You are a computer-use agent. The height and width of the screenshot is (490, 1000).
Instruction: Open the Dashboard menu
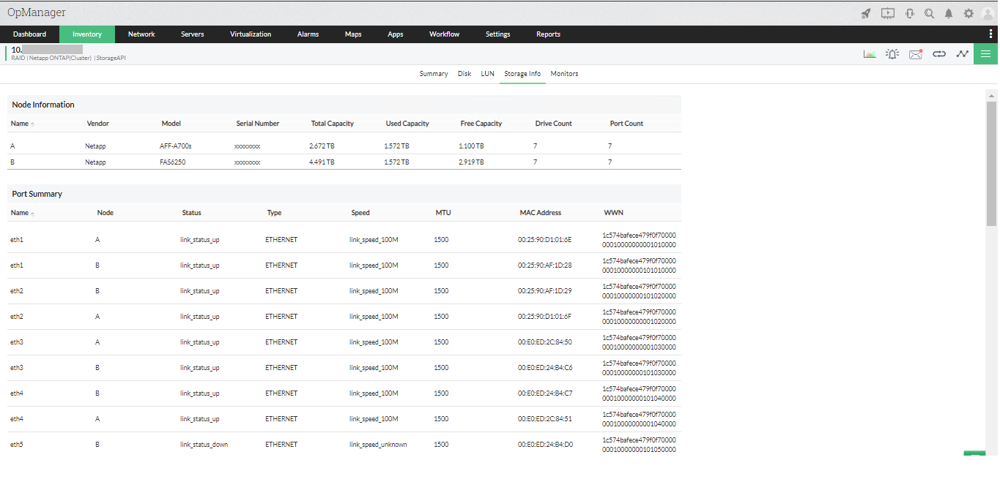tap(29, 34)
